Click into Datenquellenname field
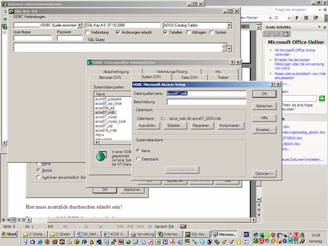328x246 pixels. (207, 93)
